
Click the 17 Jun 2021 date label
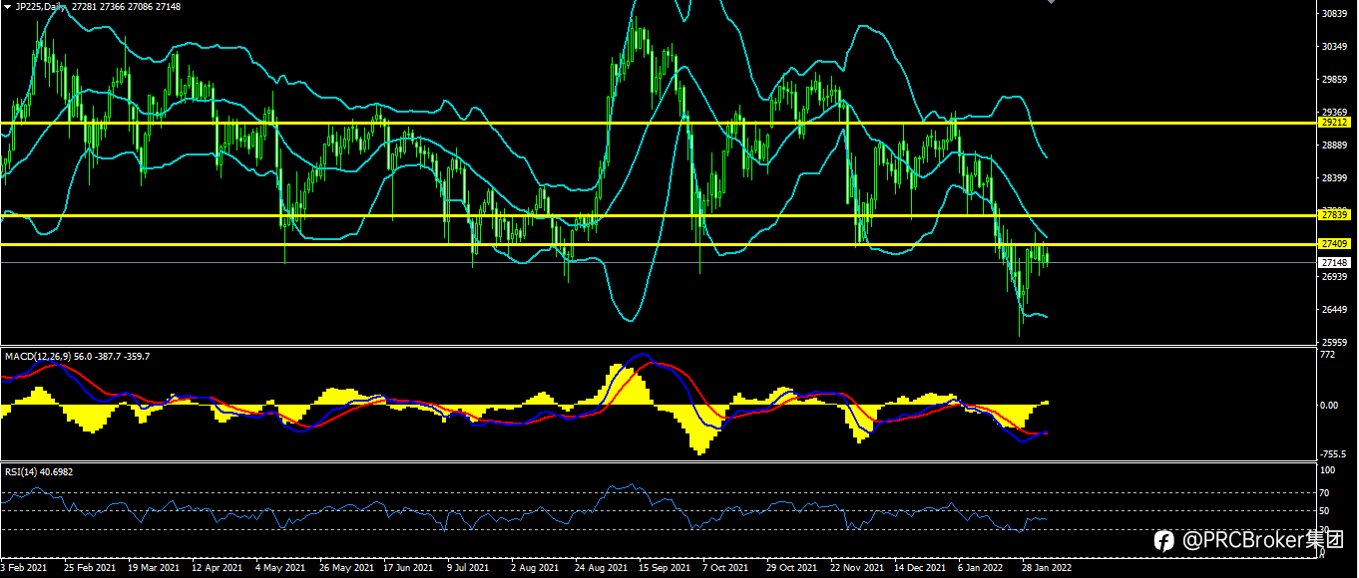tap(408, 568)
